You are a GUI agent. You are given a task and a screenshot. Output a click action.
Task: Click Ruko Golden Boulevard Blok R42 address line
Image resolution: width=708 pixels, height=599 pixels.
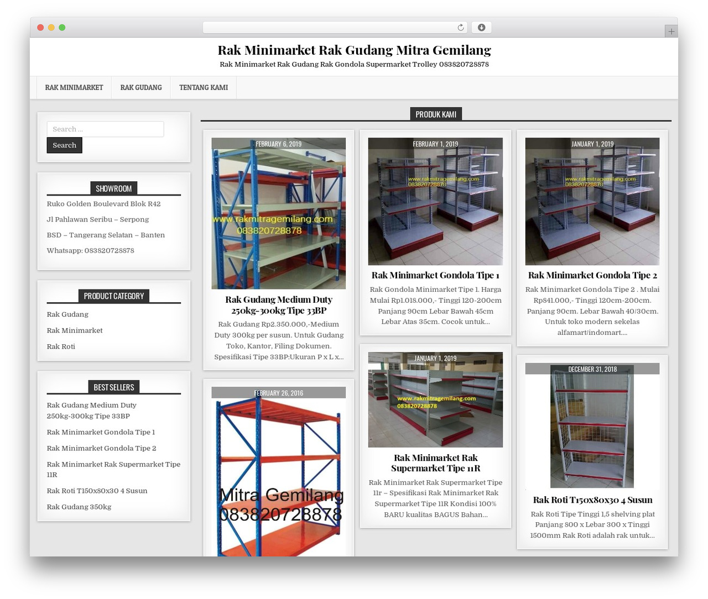(103, 204)
